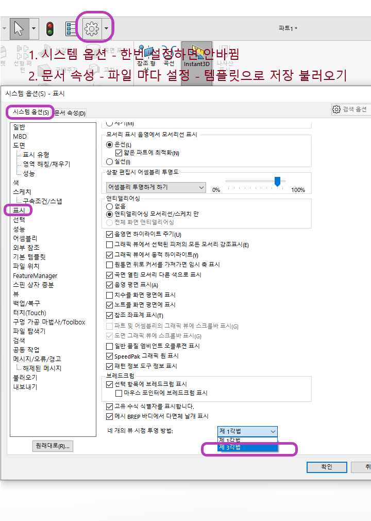Viewport: 371px width, 521px height.
Task: Open the File Properties list icon
Action: click(71, 28)
